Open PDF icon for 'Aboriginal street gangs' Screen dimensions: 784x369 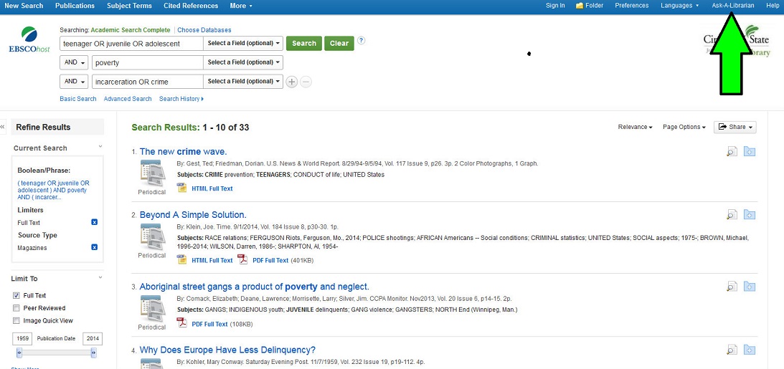pyautogui.click(x=182, y=323)
